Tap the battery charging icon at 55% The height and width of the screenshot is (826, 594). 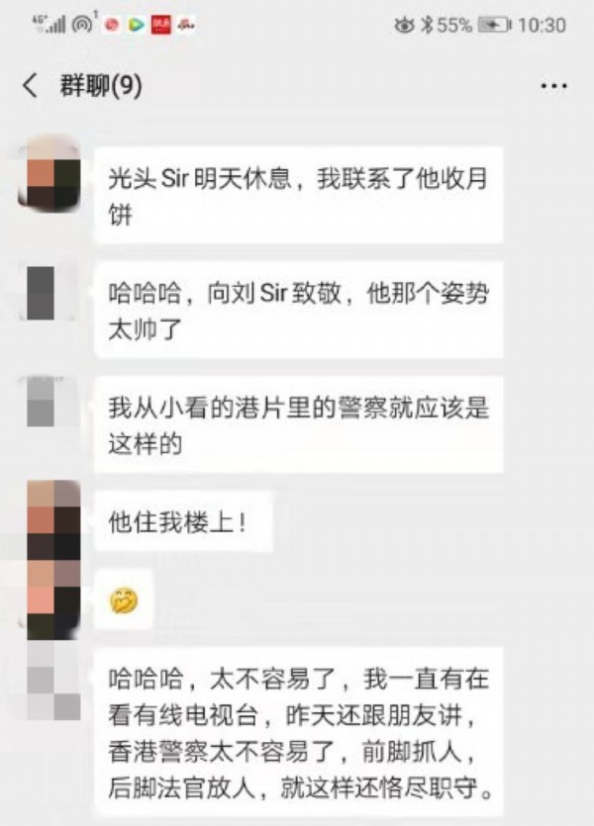click(x=493, y=25)
